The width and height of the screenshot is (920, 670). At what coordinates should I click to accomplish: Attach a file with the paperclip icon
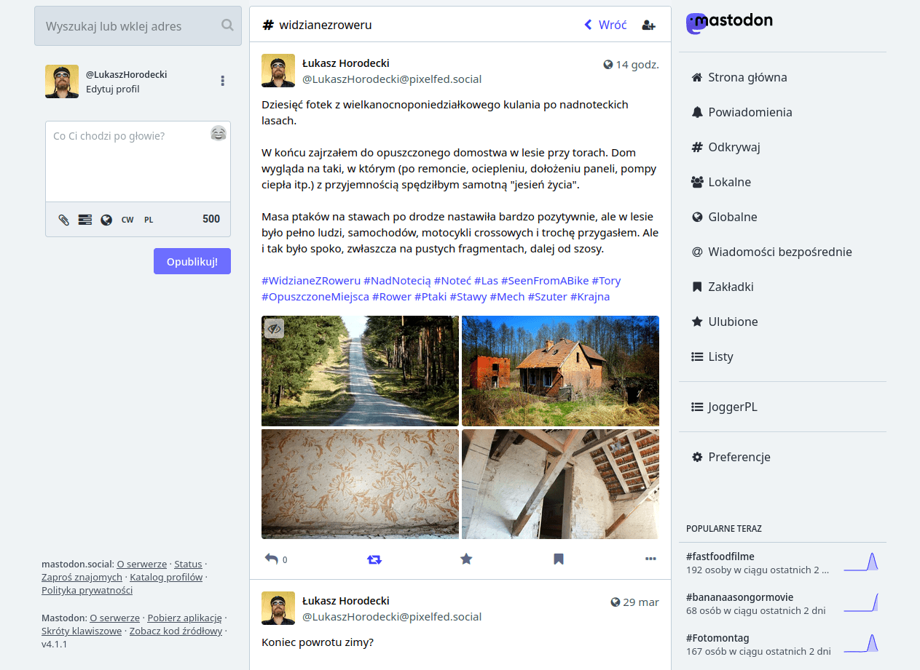64,220
